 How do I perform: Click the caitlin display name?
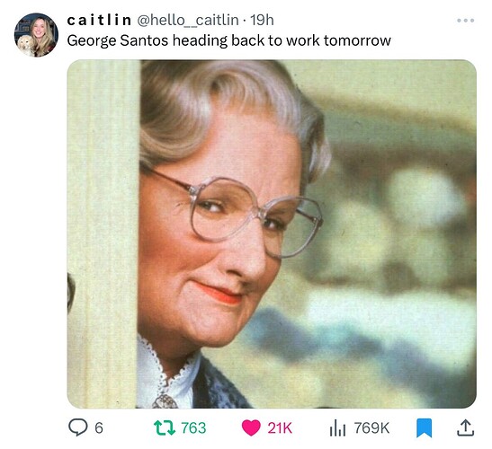(99, 21)
